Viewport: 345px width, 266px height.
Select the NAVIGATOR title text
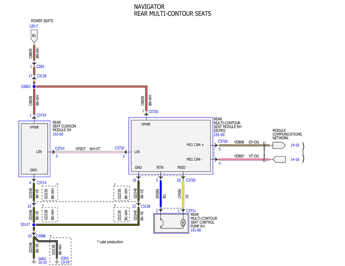coord(149,7)
